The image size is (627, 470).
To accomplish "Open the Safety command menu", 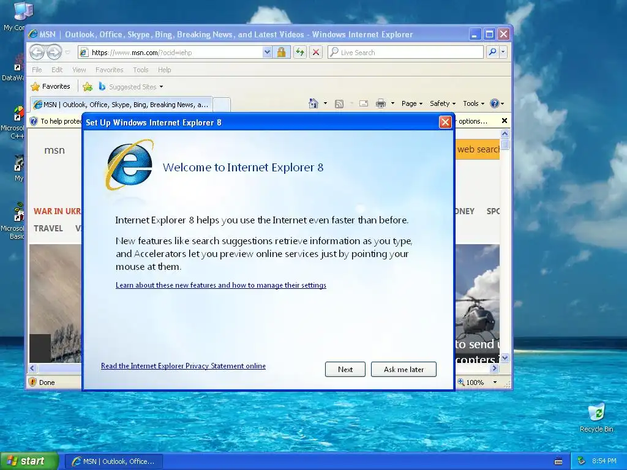I will click(443, 103).
